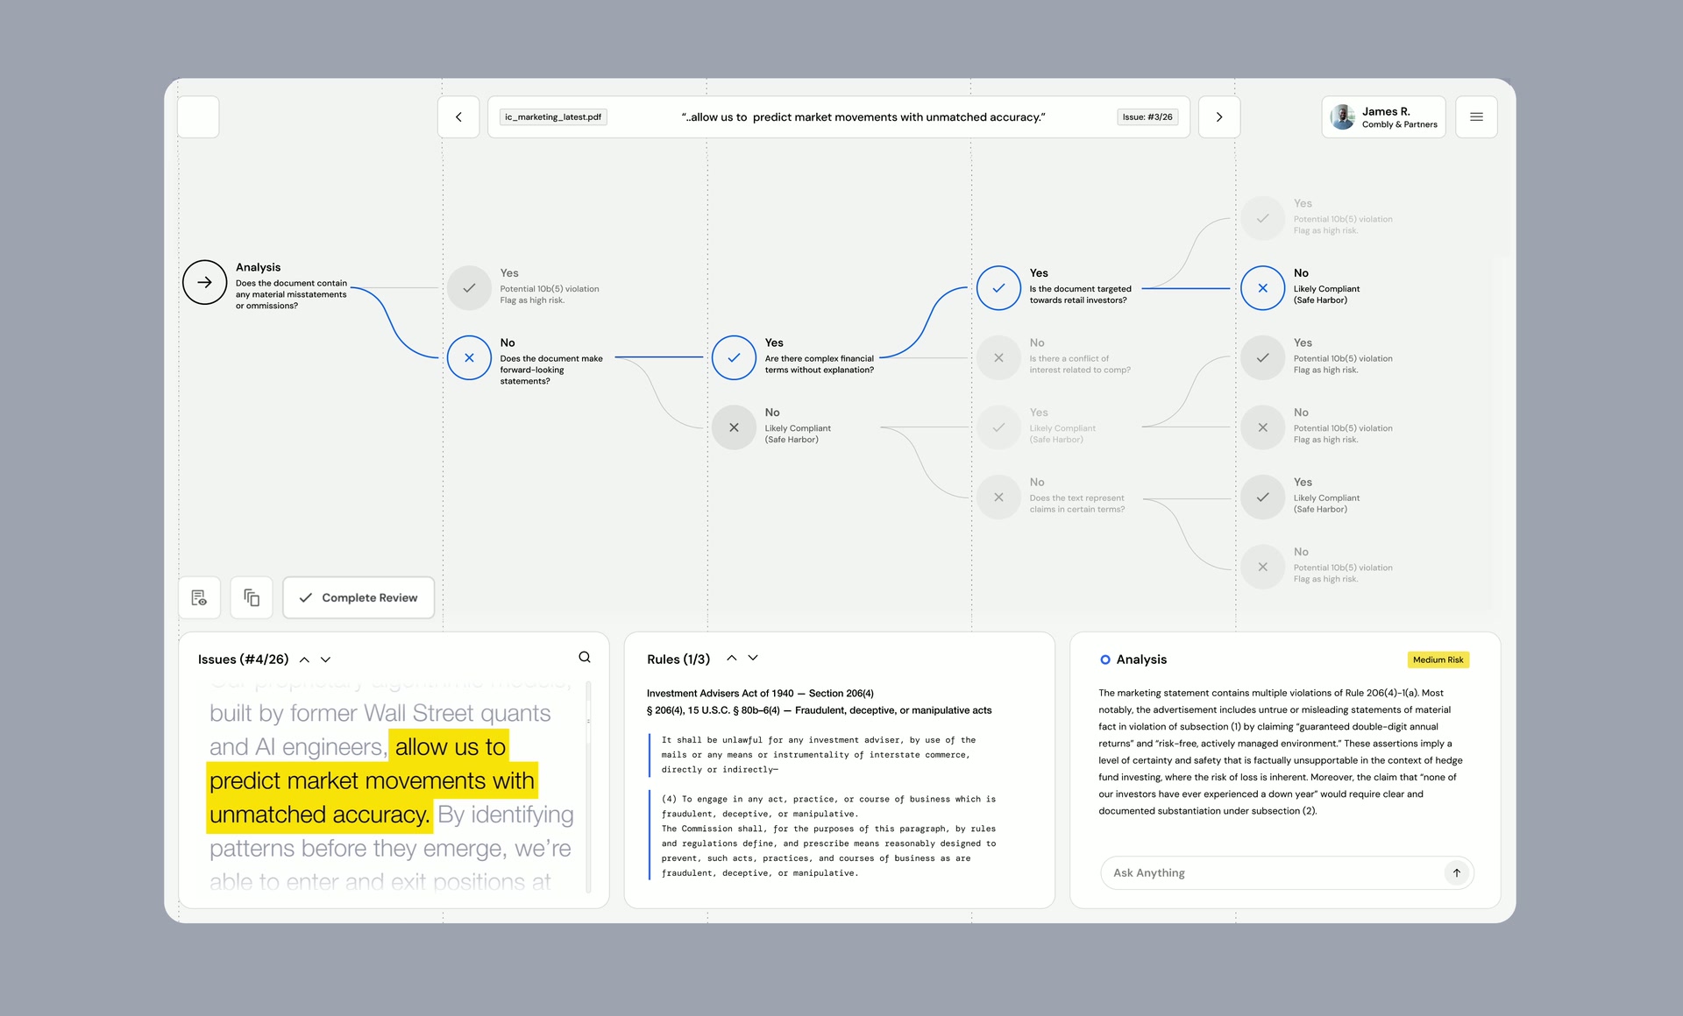Click the "It shall be unlawful" rule paragraph
The width and height of the screenshot is (1683, 1016).
coord(819,754)
